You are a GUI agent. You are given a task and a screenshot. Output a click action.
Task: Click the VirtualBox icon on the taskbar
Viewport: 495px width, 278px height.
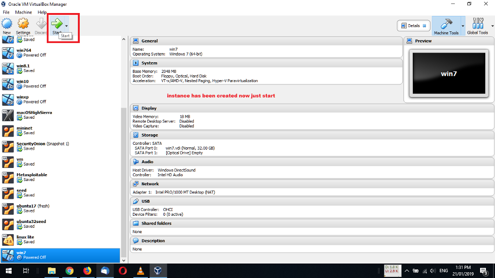point(158,271)
